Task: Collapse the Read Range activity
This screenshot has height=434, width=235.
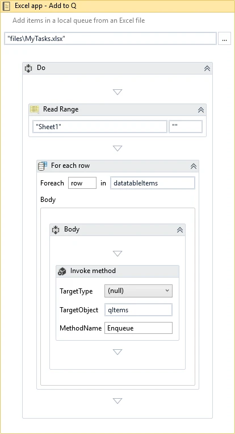Action: (201, 110)
